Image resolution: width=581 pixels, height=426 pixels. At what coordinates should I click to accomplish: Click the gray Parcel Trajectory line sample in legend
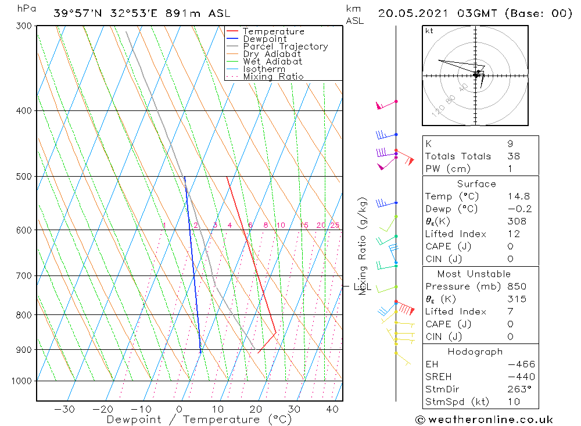tap(232, 46)
